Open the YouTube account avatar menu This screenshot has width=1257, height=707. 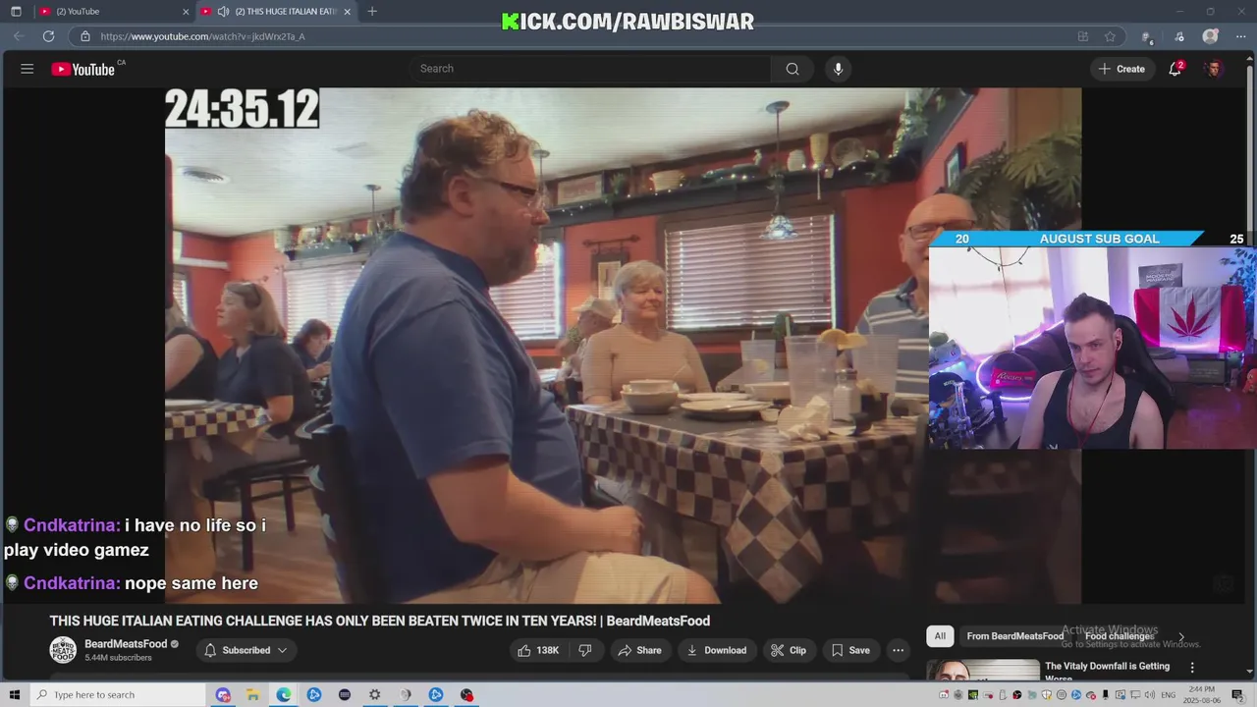click(x=1214, y=69)
